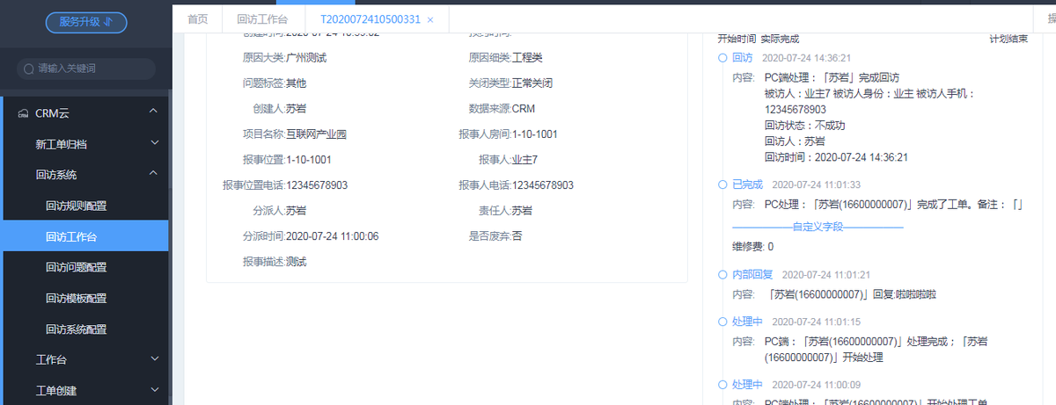Viewport: 1056px width, 405px height.
Task: Click the 项目名称 value 互联网产业园
Action: (317, 134)
